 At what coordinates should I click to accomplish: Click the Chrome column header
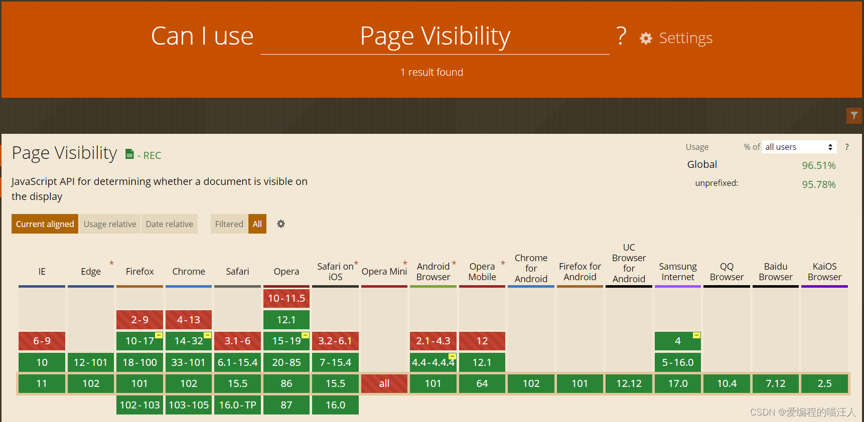189,271
